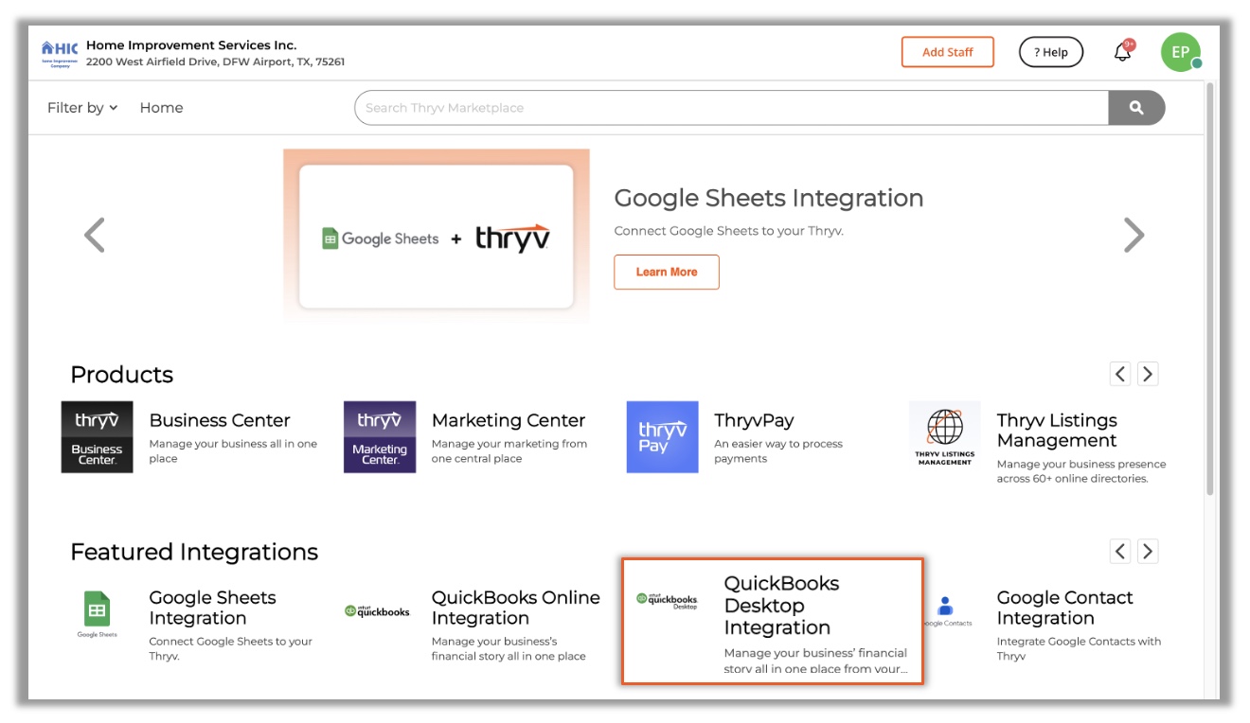Click the Google Contacts icon
This screenshot has width=1250, height=723.
(x=945, y=611)
